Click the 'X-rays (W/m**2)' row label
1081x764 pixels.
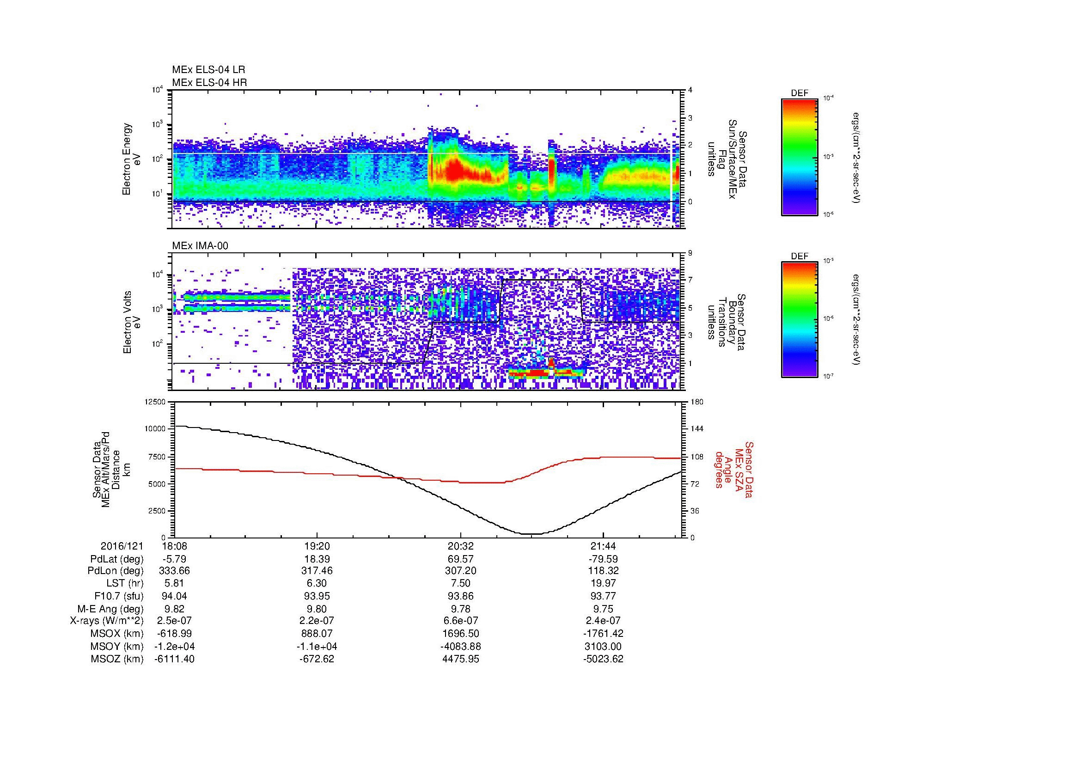click(107, 621)
